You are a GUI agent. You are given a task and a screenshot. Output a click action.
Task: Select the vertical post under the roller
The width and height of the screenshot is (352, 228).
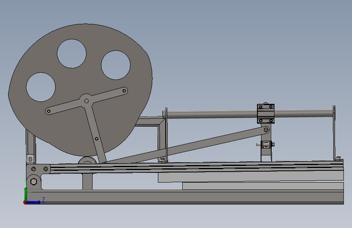click(87, 181)
